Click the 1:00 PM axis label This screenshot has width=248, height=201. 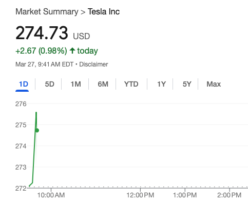185,195
